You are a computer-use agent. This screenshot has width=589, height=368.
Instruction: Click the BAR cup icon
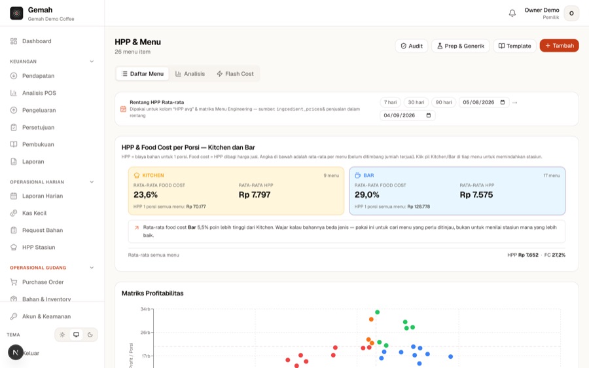357,175
